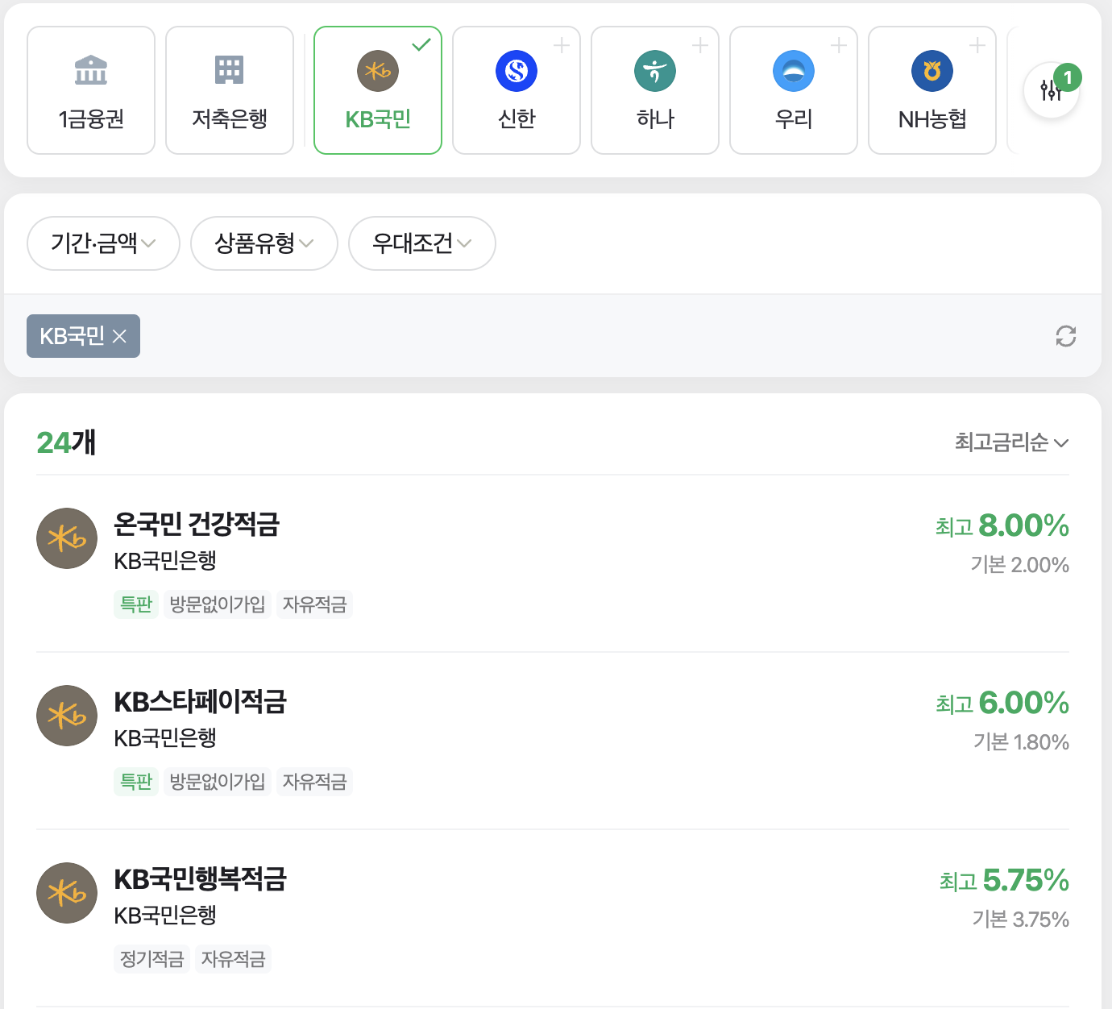Image resolution: width=1112 pixels, height=1009 pixels.
Task: Select the KB국민행복적금 product
Action: (x=203, y=880)
